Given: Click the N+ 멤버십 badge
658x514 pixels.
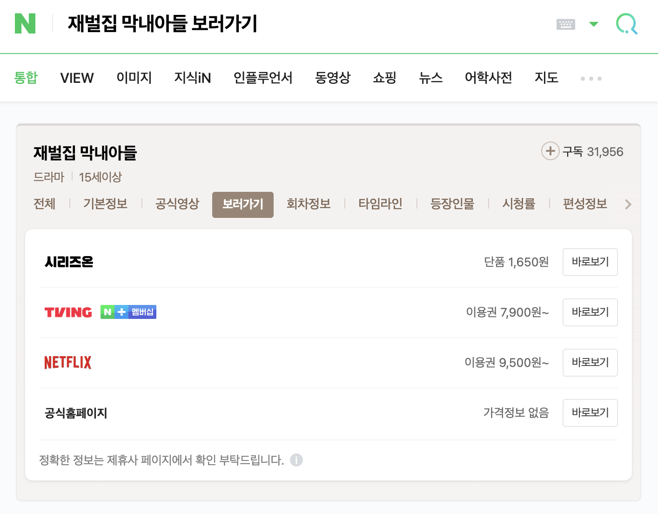Looking at the screenshot, I should [x=128, y=312].
